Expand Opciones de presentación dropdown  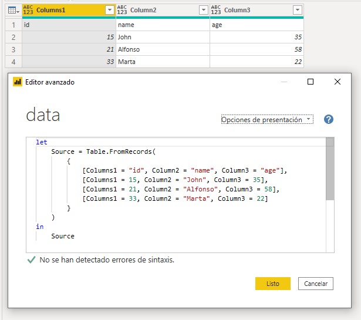(267, 119)
